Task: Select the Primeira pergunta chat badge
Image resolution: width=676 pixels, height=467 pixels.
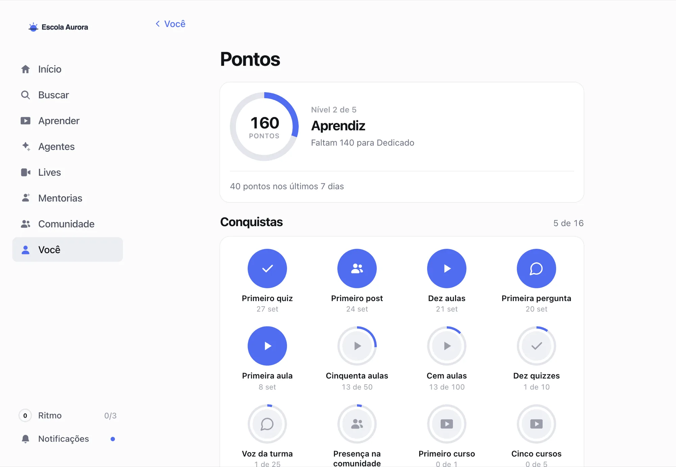Action: [x=536, y=269]
